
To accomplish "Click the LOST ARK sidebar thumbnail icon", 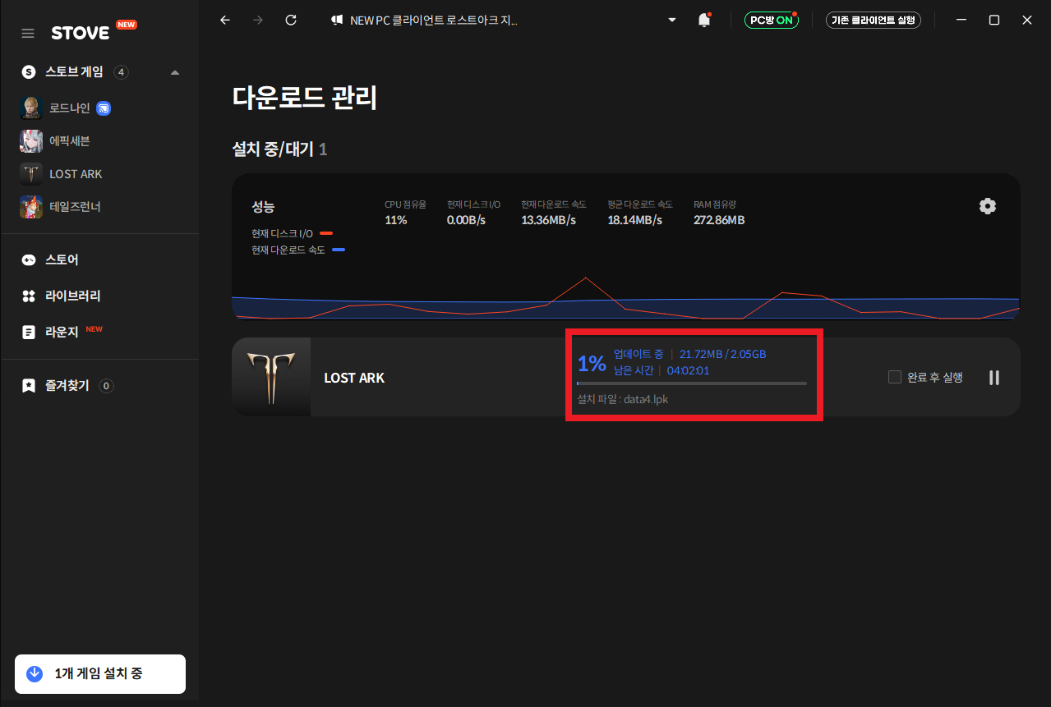I will (x=31, y=173).
